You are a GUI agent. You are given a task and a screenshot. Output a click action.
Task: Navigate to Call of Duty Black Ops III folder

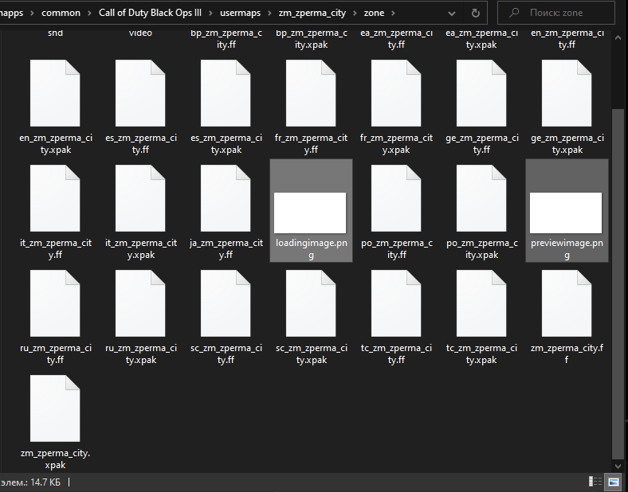point(150,13)
